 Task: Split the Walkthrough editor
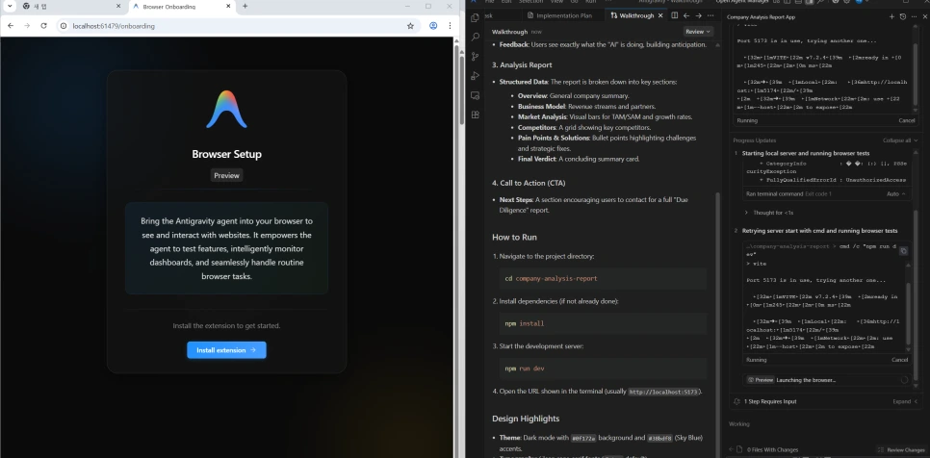pos(674,15)
